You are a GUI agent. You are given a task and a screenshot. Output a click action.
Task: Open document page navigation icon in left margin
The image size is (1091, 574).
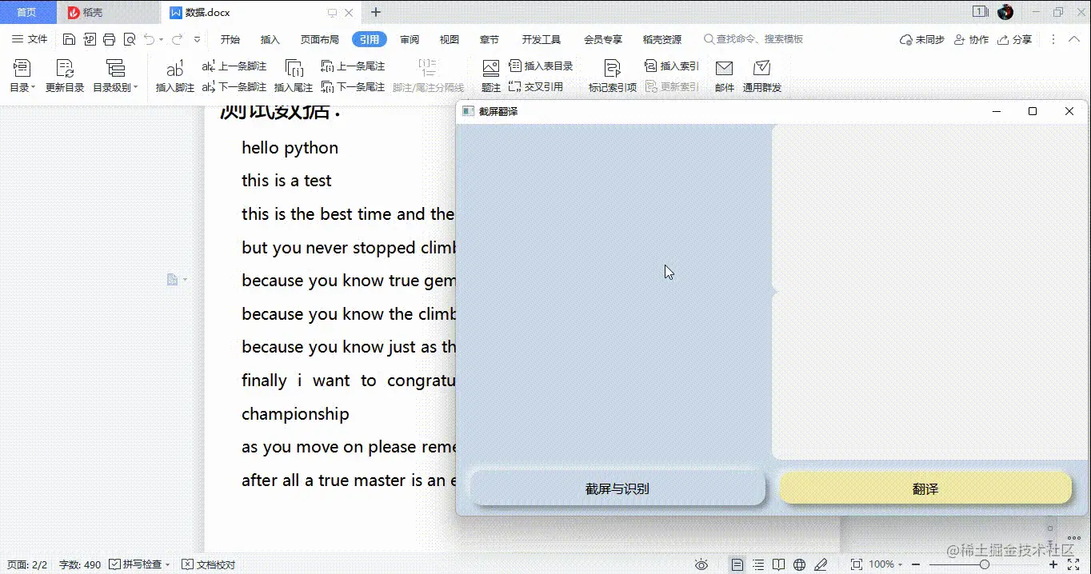pyautogui.click(x=173, y=279)
